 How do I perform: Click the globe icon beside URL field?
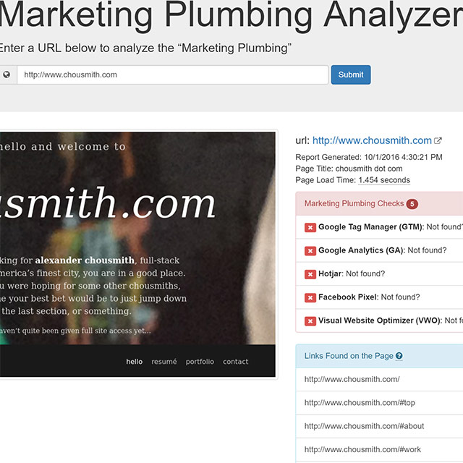coord(7,75)
